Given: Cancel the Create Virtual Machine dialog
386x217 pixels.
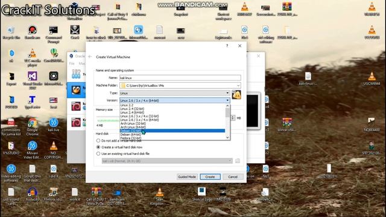Looking at the screenshot, I should (233, 177).
